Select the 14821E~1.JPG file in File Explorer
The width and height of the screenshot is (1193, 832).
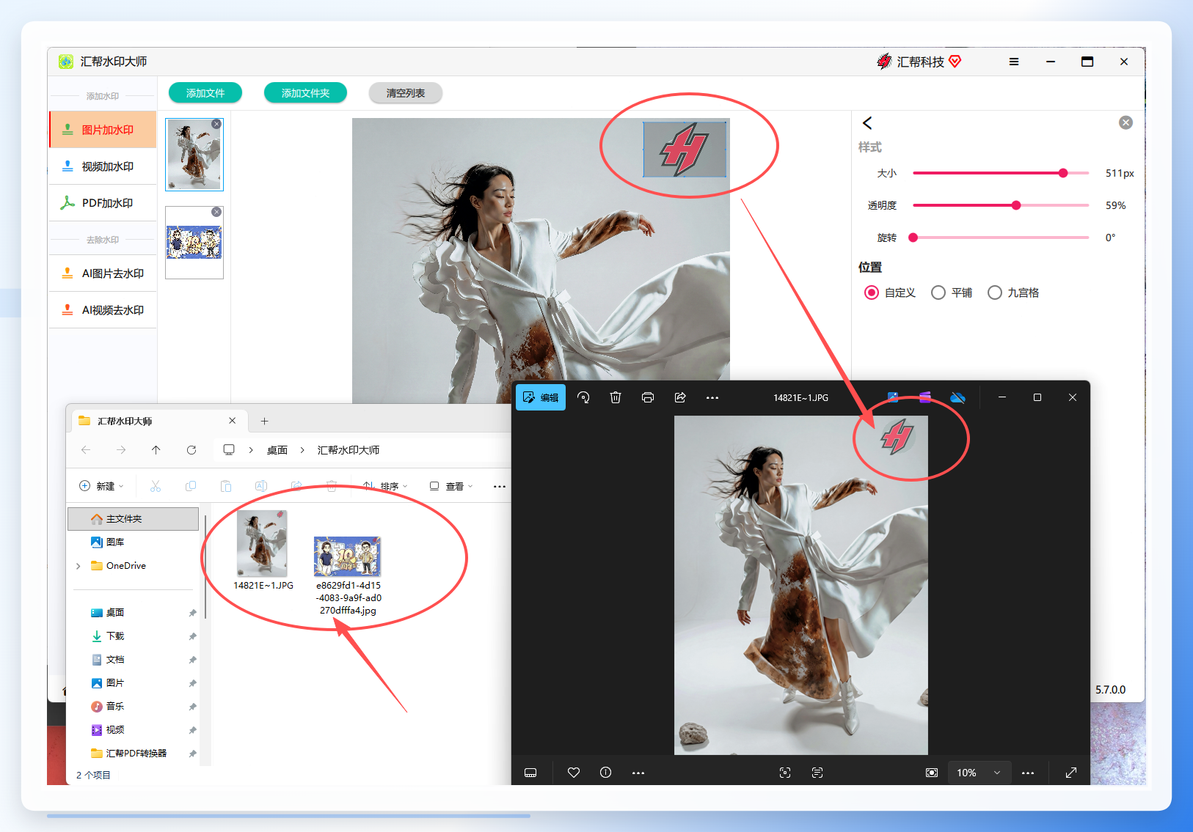pos(263,551)
